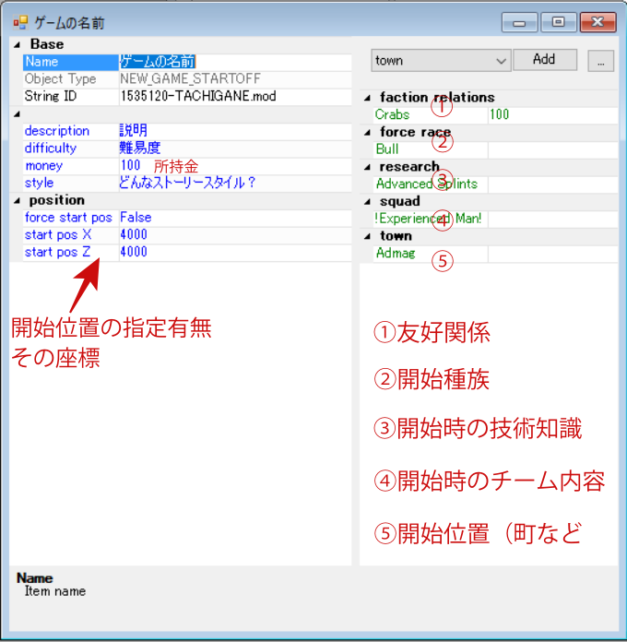Collapse the force race section

click(367, 133)
